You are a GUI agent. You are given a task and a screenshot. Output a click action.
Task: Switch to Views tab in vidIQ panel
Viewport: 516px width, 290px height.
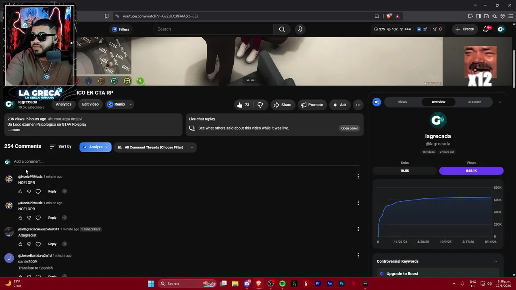coord(402,102)
